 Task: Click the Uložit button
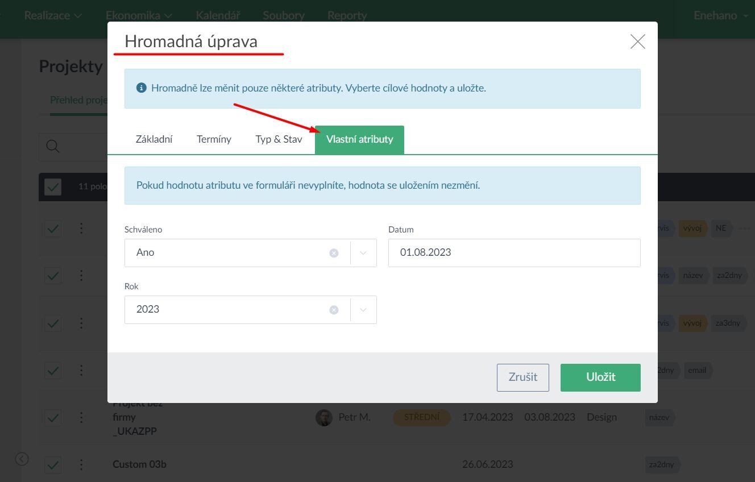[x=600, y=377]
